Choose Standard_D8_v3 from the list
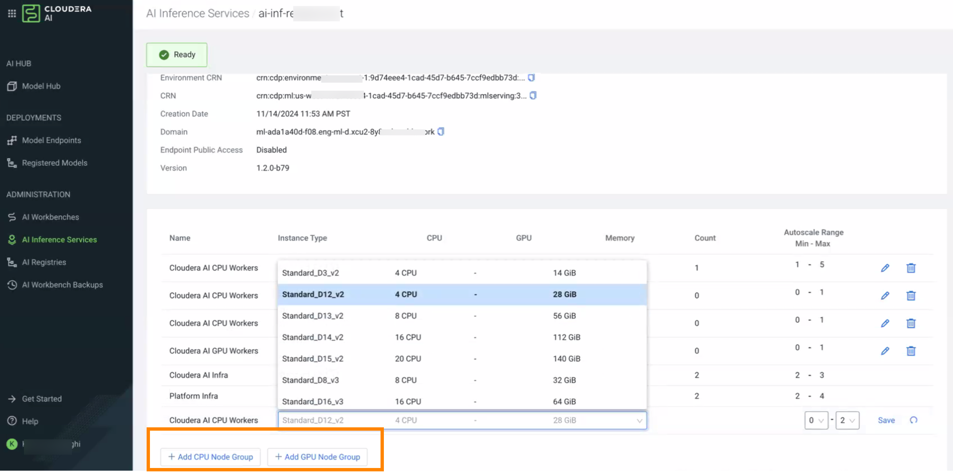The image size is (953, 472). (x=310, y=380)
